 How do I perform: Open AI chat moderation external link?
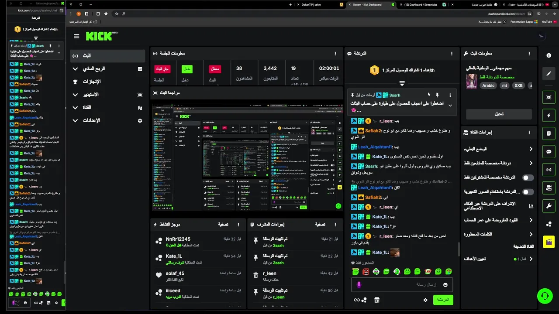click(x=531, y=206)
